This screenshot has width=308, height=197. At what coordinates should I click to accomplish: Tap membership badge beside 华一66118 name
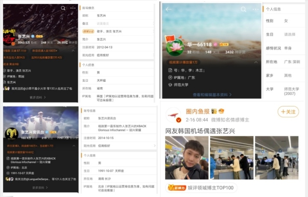tap(224, 44)
